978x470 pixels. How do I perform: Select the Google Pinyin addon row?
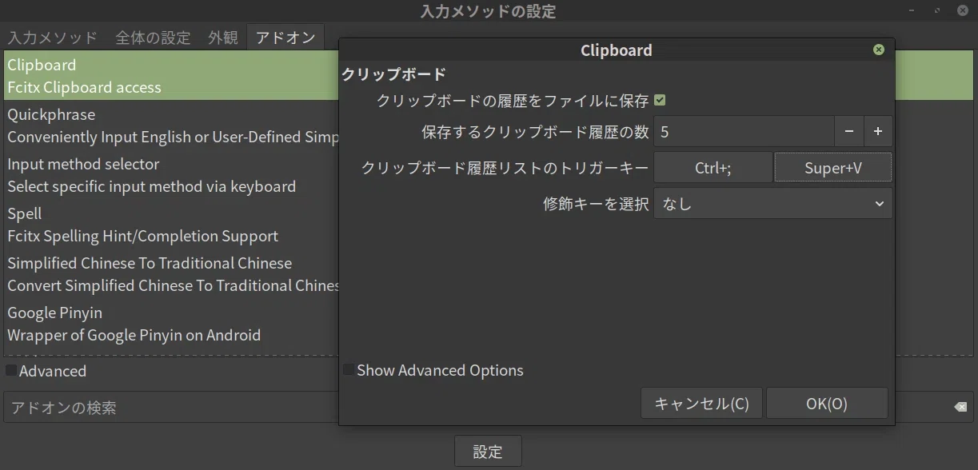point(172,324)
